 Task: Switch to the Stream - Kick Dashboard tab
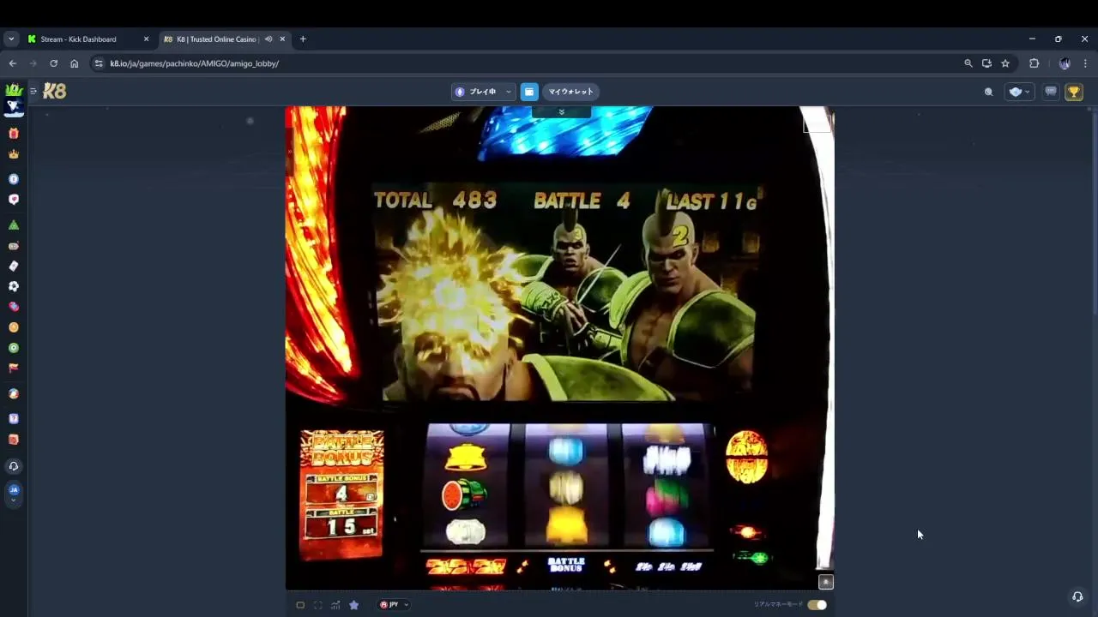pos(88,39)
